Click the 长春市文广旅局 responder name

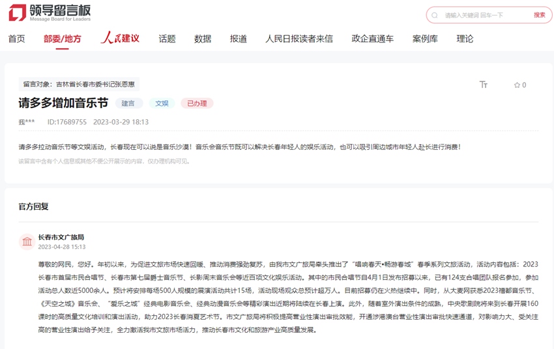pyautogui.click(x=61, y=237)
